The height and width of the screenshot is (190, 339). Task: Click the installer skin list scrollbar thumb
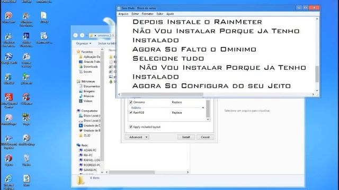click(x=208, y=109)
